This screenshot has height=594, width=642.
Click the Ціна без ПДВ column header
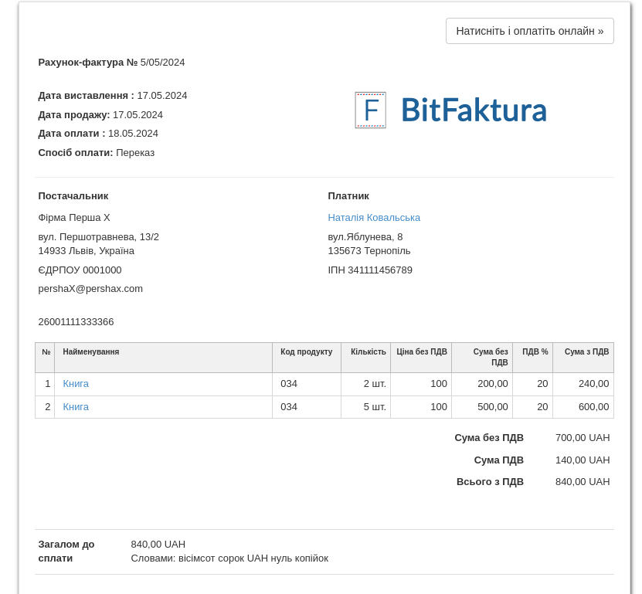click(x=421, y=352)
